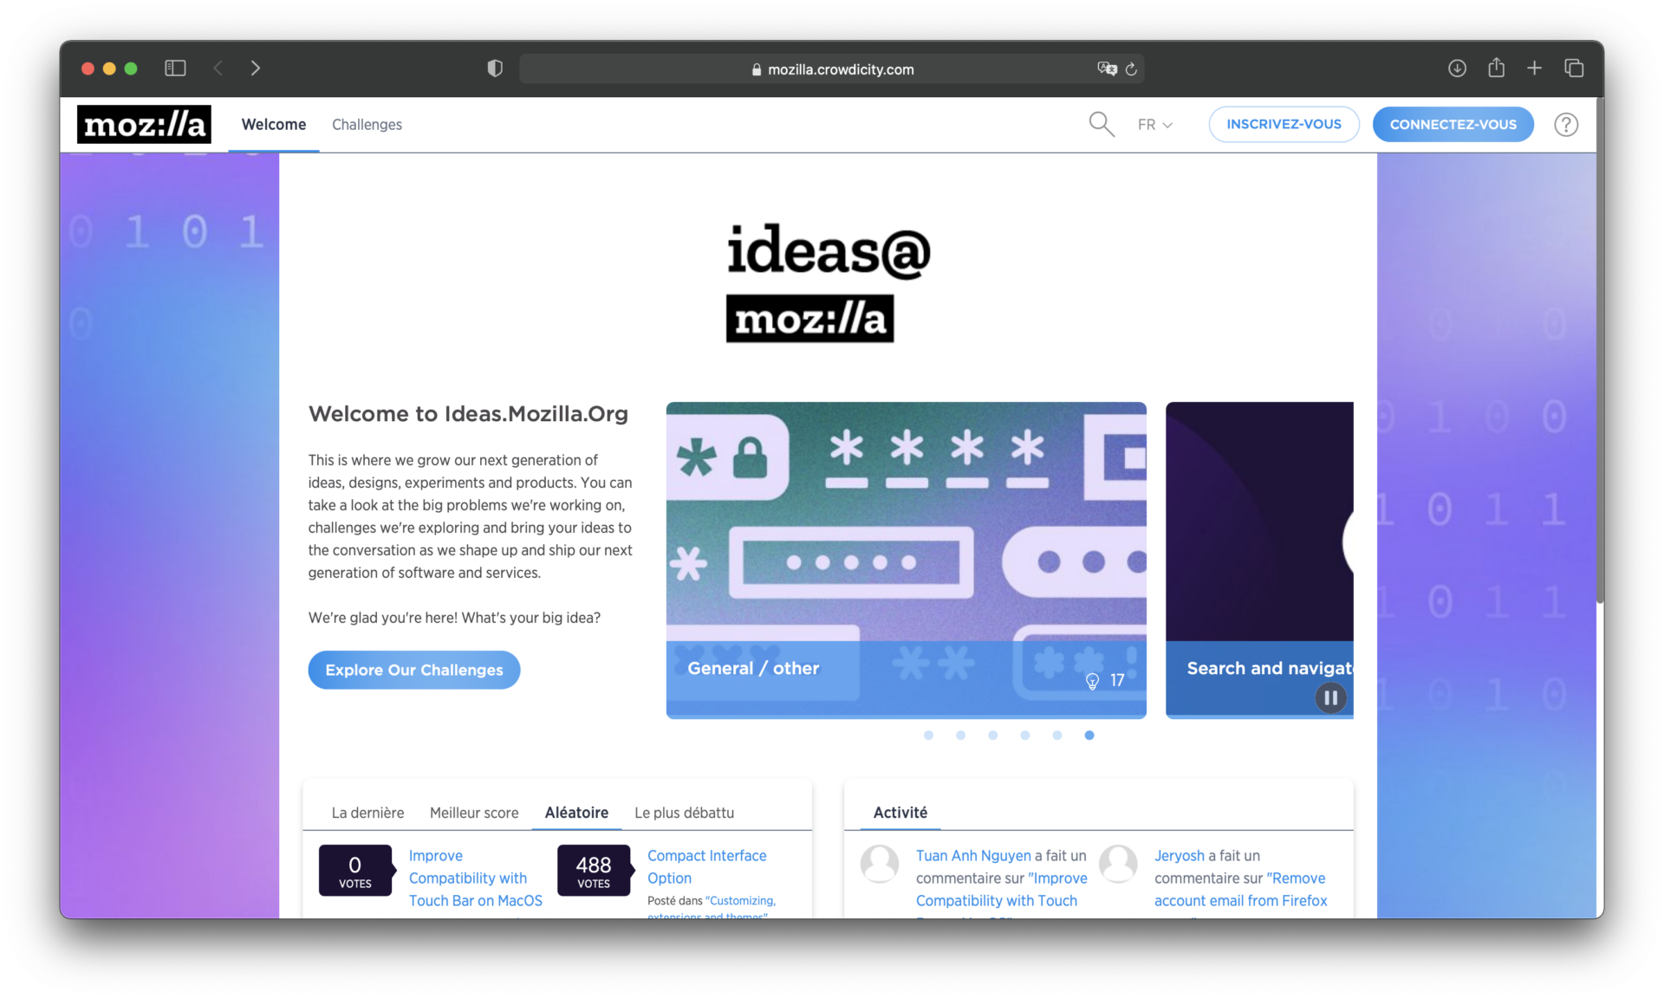Toggle the Safari sidebar icon
The height and width of the screenshot is (998, 1664).
(175, 68)
